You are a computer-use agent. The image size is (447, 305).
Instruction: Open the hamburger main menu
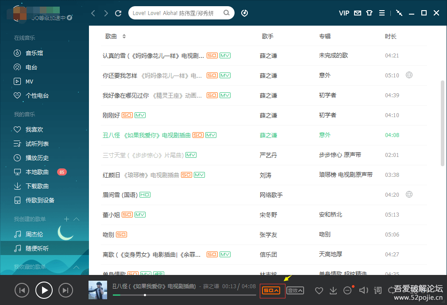[382, 13]
